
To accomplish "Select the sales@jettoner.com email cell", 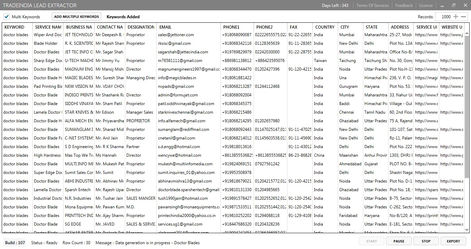I will (x=176, y=35).
